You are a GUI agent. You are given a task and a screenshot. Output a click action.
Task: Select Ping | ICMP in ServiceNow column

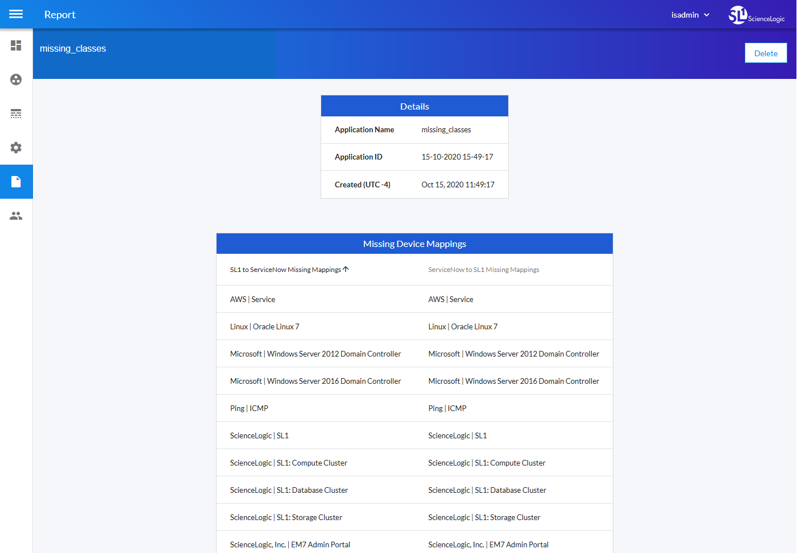pos(447,408)
